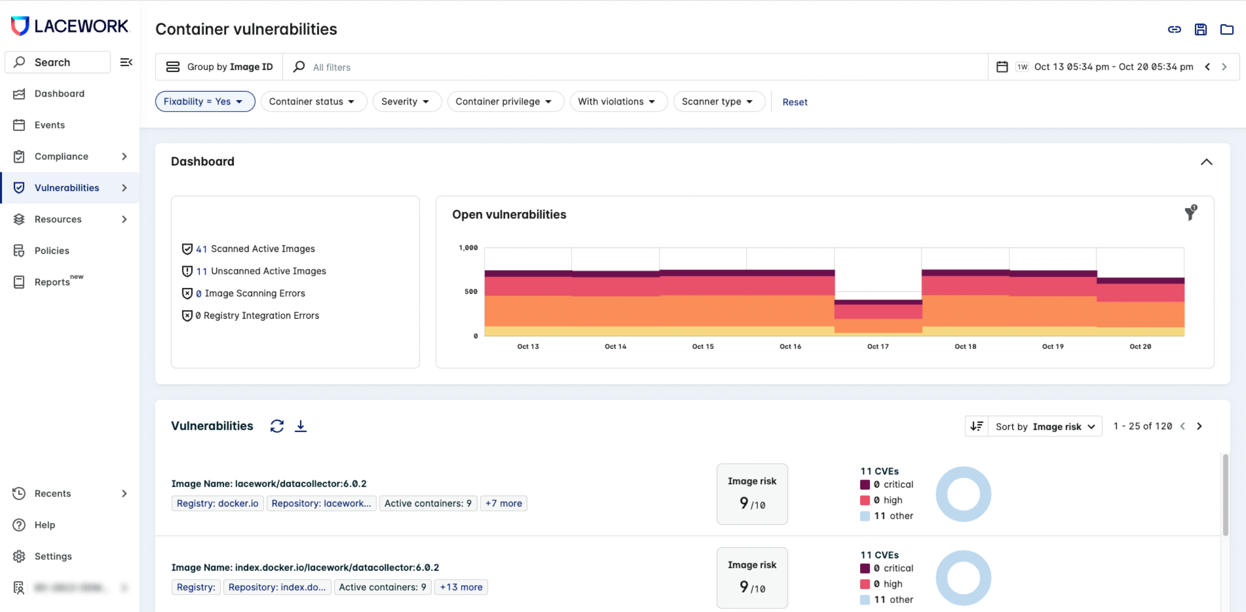
Task: Click the Reset filters link
Action: [x=794, y=102]
